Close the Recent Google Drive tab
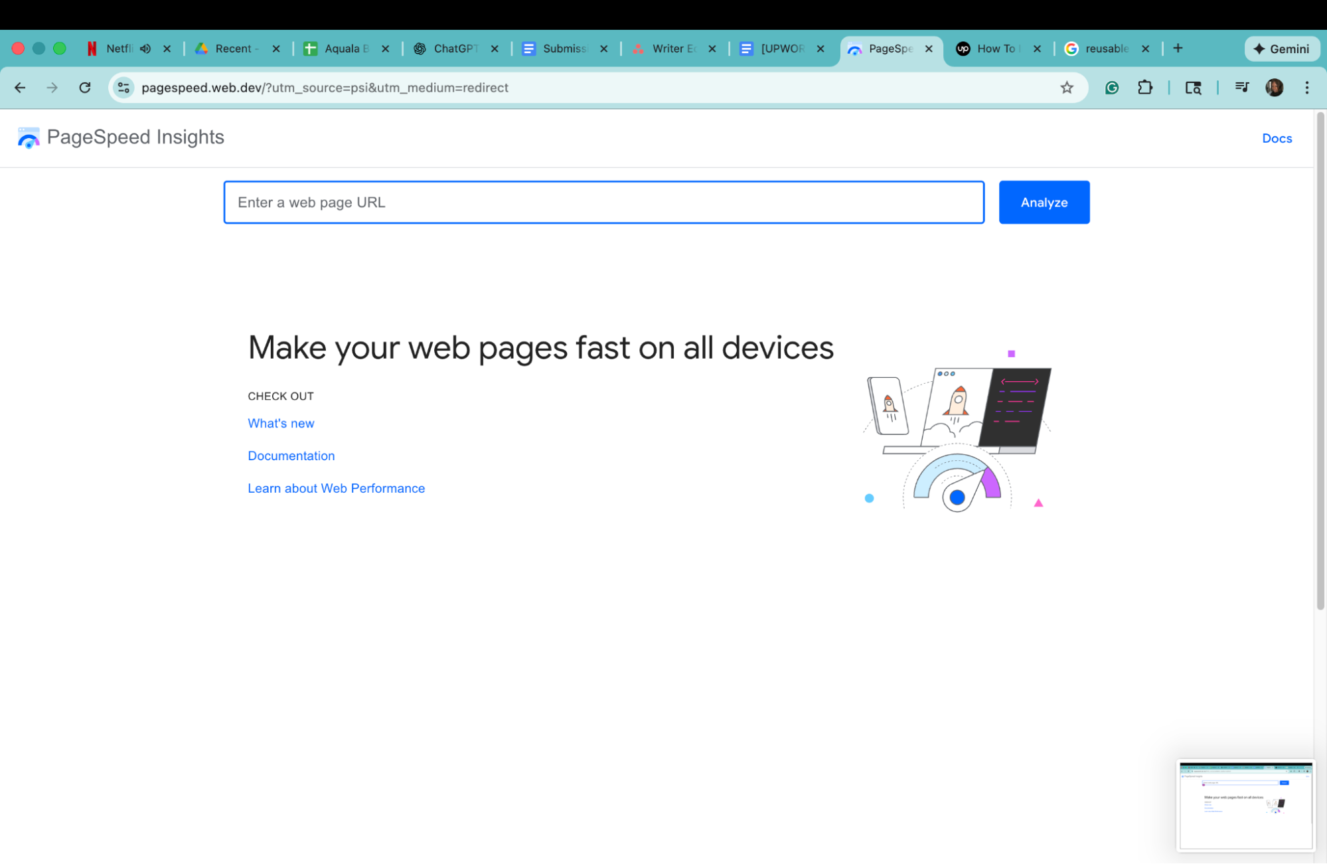This screenshot has height=864, width=1327. pyautogui.click(x=276, y=48)
